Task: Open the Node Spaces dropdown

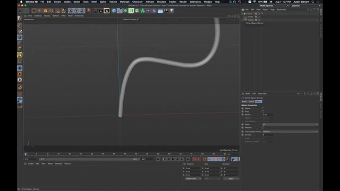Action: pos(274,6)
